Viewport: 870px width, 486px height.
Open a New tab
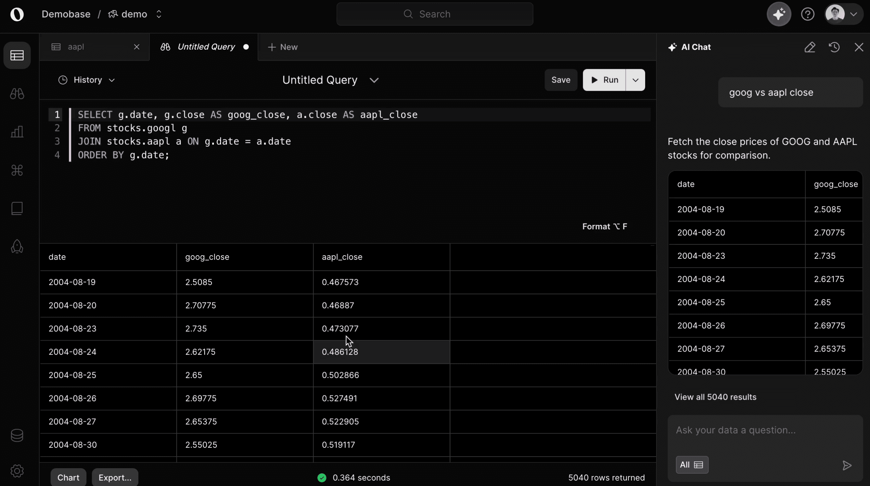283,47
